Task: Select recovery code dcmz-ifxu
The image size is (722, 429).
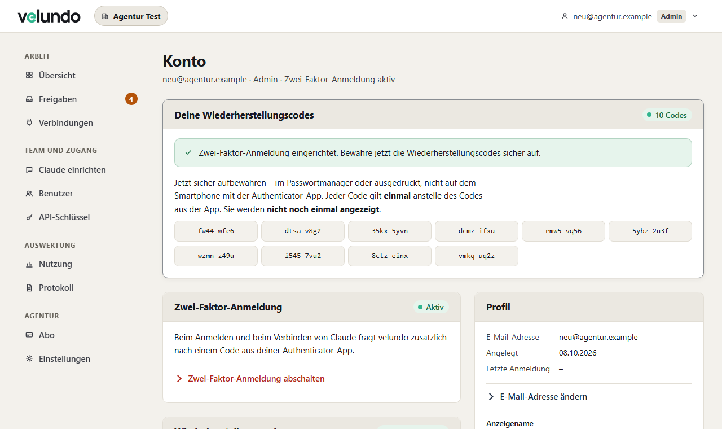Action: (x=477, y=231)
